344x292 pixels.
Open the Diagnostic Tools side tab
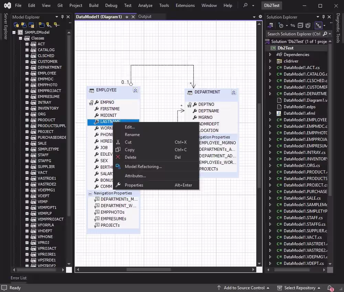pos(338,28)
